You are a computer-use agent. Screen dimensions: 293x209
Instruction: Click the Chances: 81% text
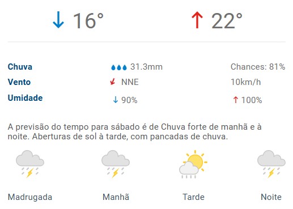click(x=258, y=67)
